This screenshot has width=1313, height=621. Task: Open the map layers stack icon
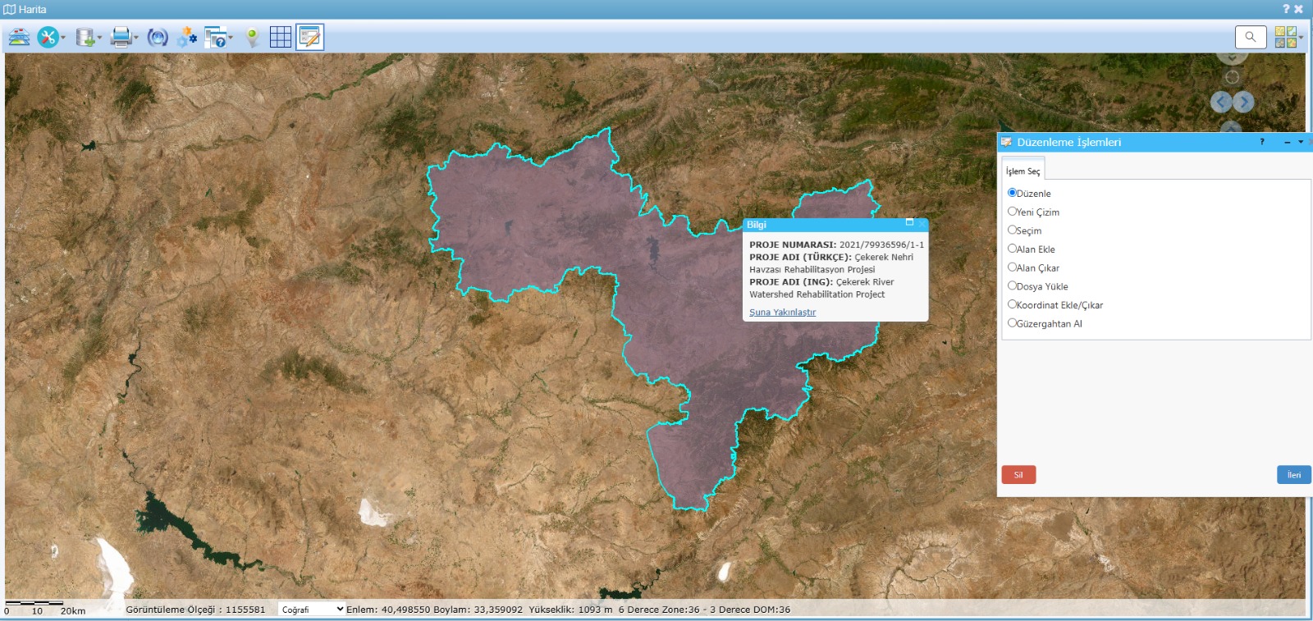[19, 37]
